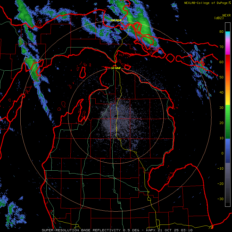Click the 30 value on the dBZ scale
Image resolution: width=232 pixels, height=232 pixels.
tap(221, 108)
